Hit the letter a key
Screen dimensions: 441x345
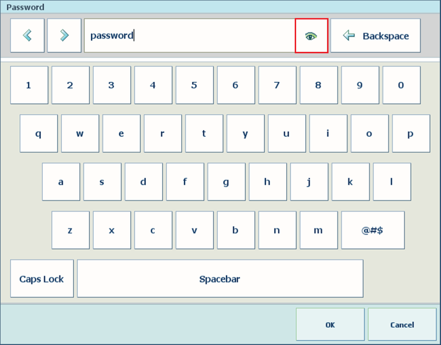61,182
